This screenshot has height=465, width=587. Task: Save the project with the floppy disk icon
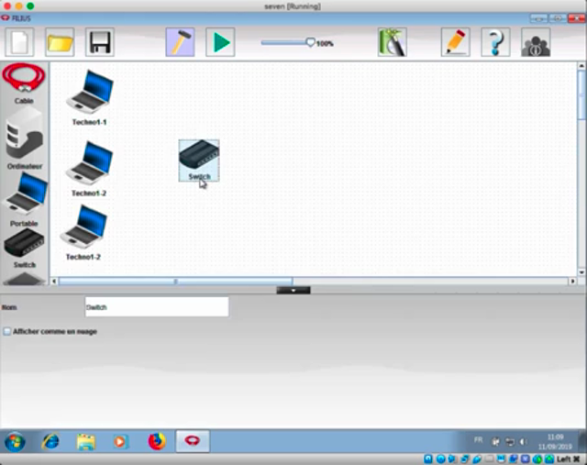[99, 42]
